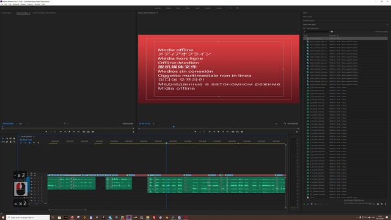The image size is (391, 220).
Task: Select the Pen tool
Action: 7,142
